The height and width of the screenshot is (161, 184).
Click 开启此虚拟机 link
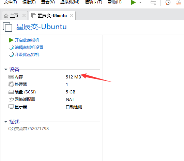[x=27, y=40]
